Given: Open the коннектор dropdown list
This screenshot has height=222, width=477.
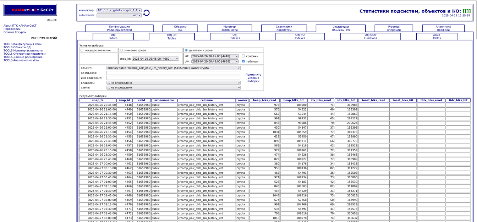Looking at the screenshot, I should pyautogui.click(x=119, y=10).
